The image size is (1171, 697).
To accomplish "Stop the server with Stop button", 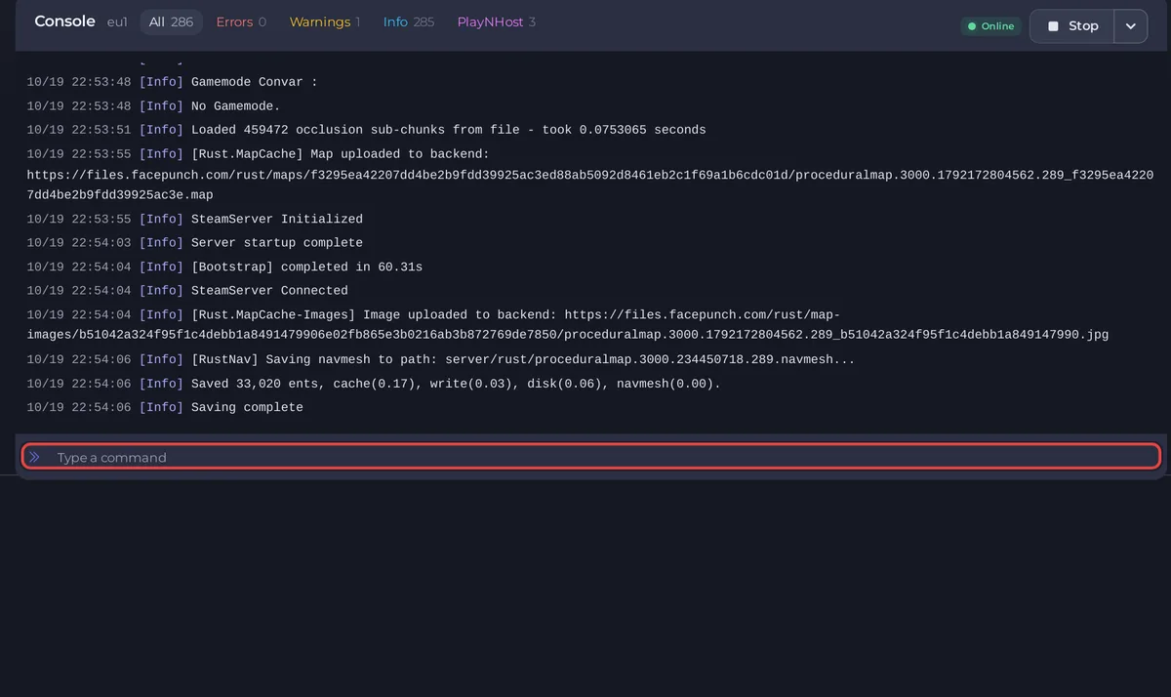I will pyautogui.click(x=1071, y=26).
